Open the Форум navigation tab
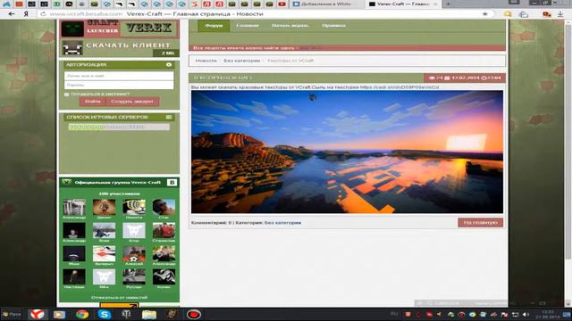This screenshot has width=572, height=321. point(214,26)
